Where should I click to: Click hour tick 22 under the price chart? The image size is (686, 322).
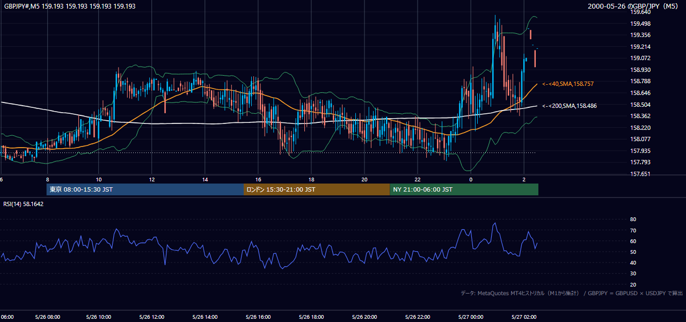pos(418,179)
